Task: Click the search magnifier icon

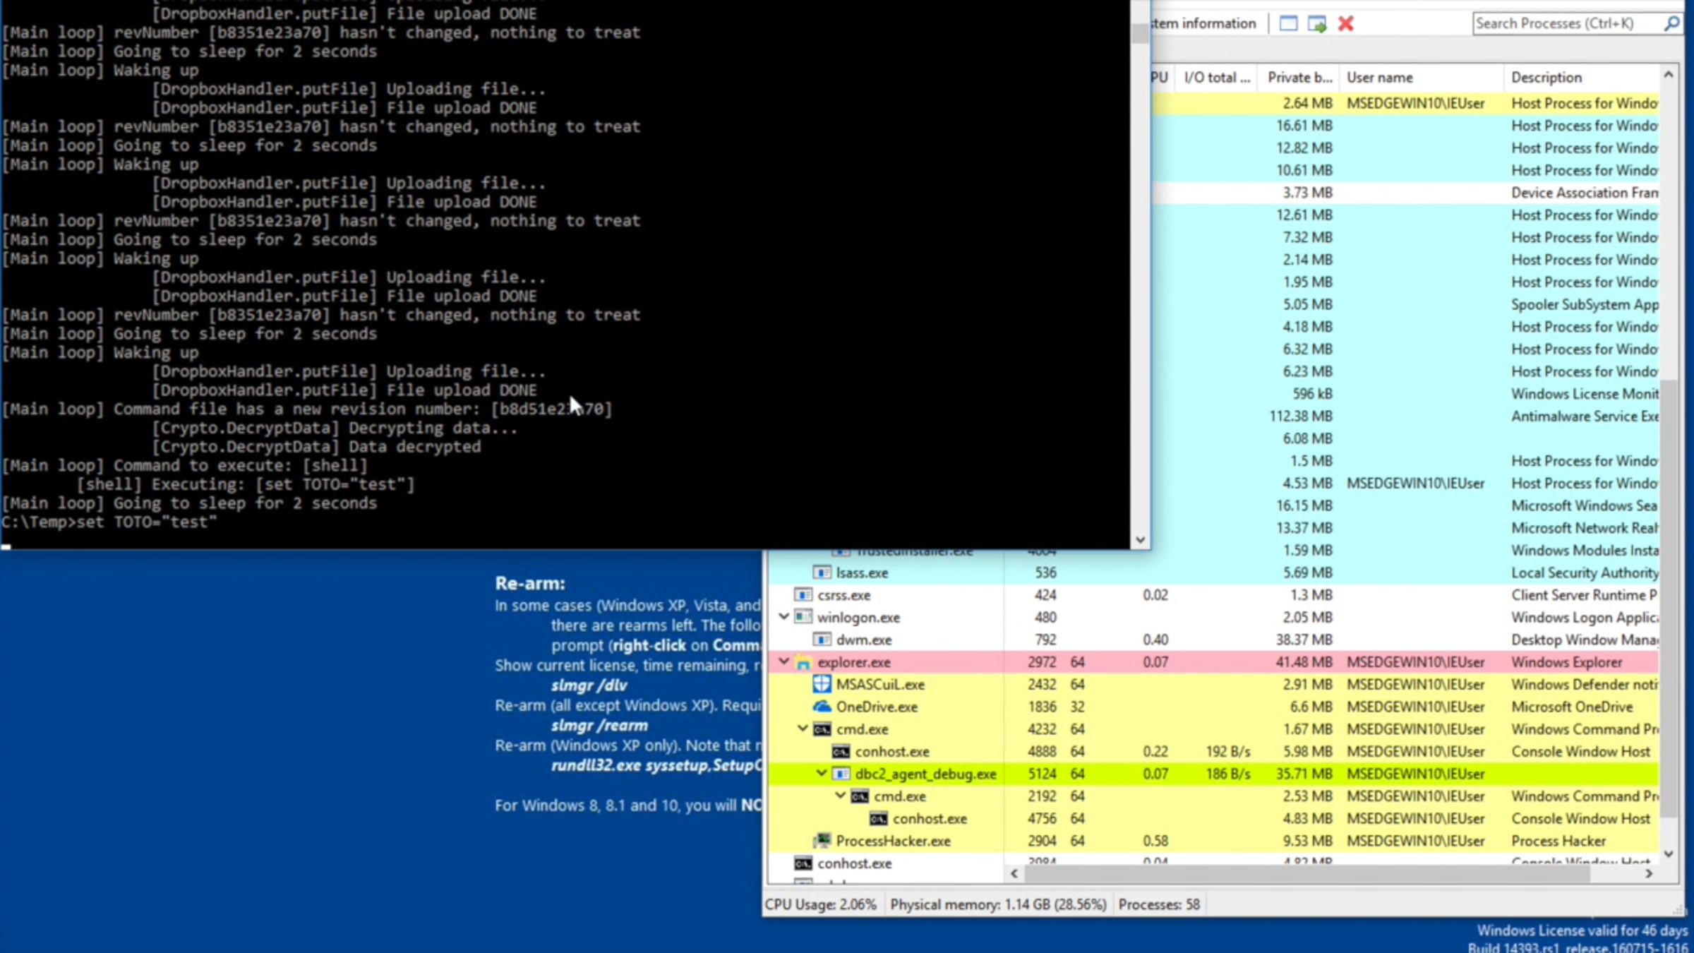Action: pyautogui.click(x=1671, y=23)
